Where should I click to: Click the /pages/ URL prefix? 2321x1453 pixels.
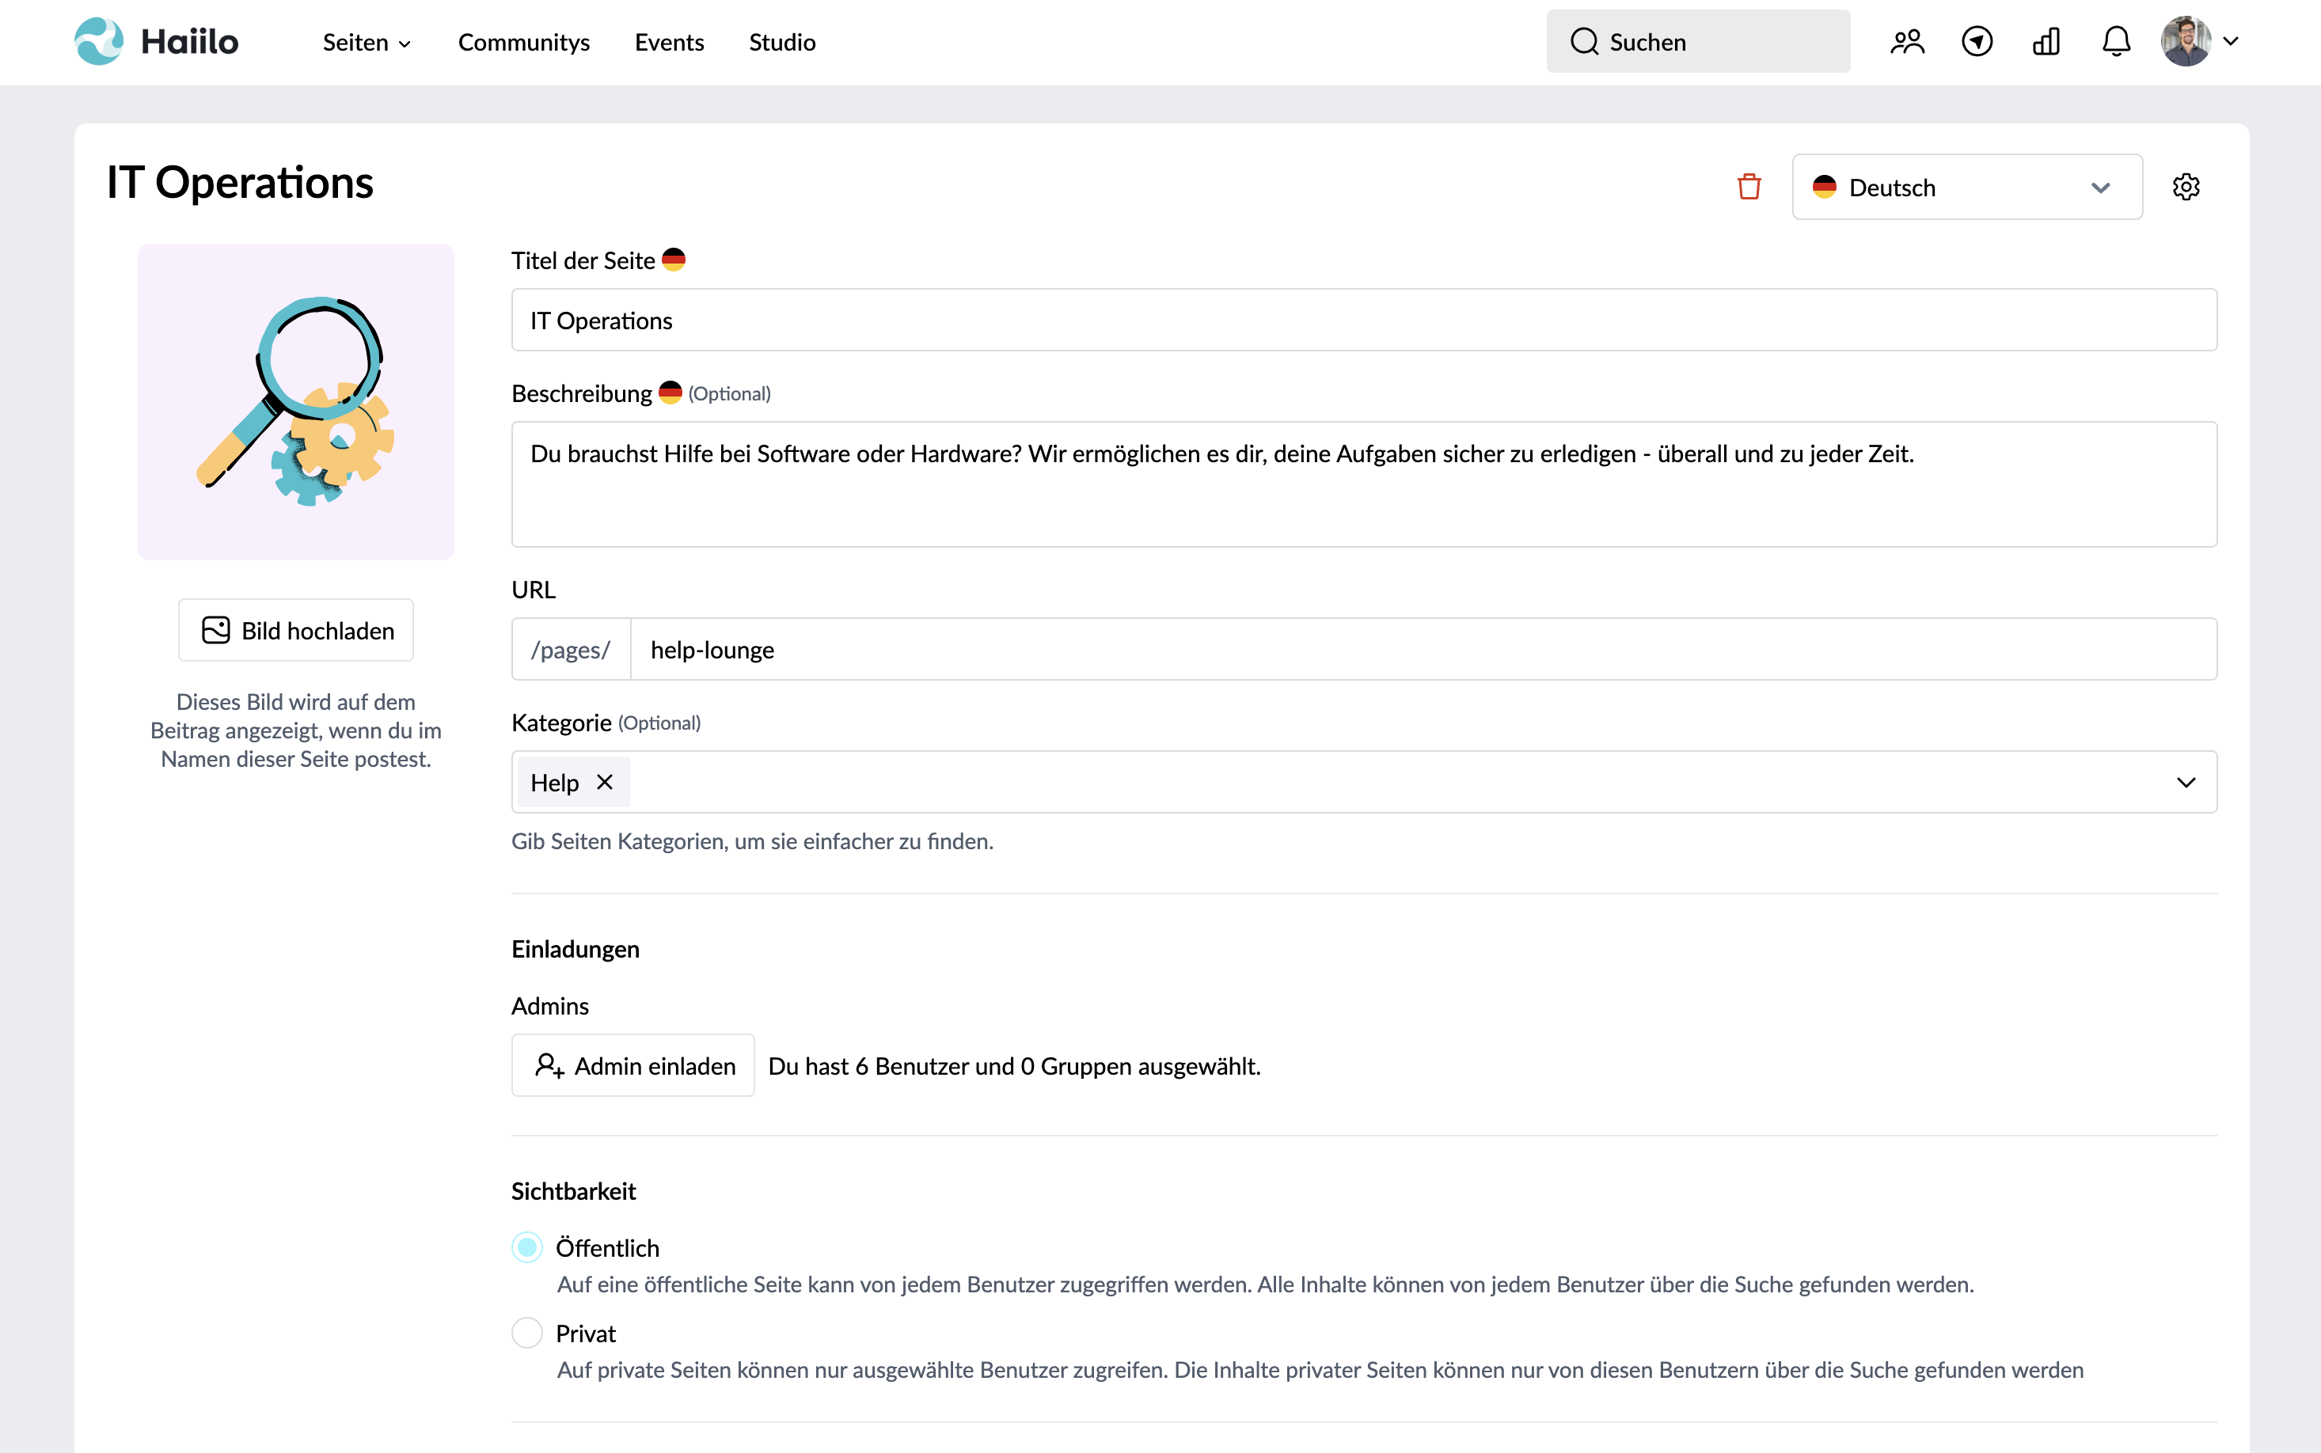571,649
